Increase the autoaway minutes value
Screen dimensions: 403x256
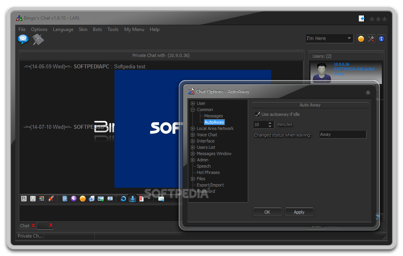(x=270, y=123)
